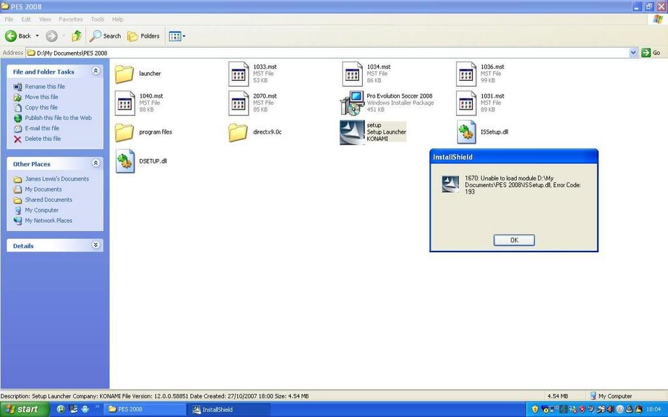
Task: Select the DSETUP.dll file icon
Action: point(125,162)
